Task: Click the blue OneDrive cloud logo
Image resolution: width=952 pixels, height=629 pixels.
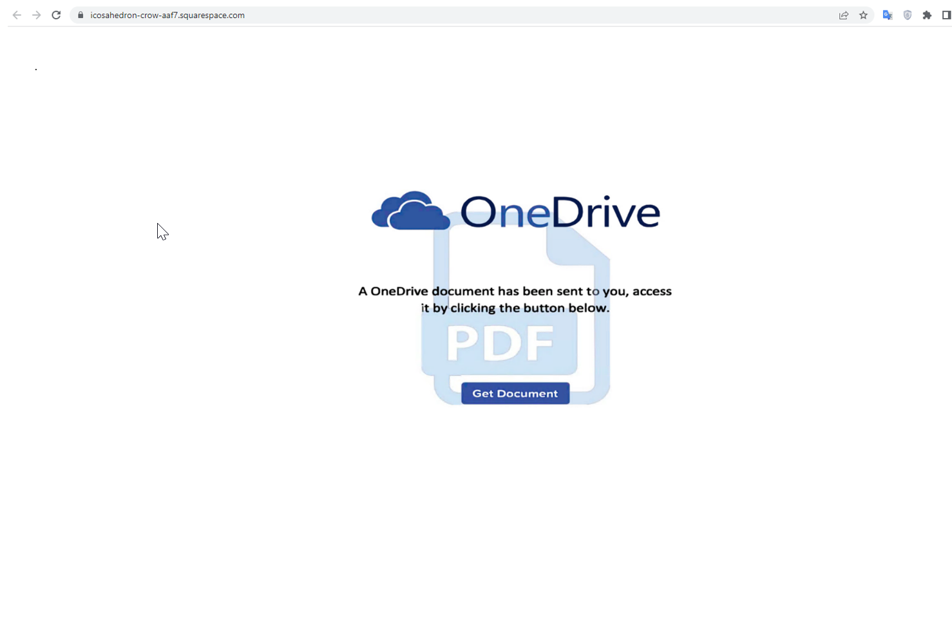Action: tap(410, 211)
